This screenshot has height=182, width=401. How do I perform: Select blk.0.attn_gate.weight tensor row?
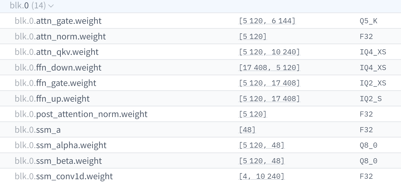click(200, 21)
